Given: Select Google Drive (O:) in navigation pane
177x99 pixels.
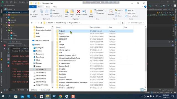Looking at the screenshot, I should (x=42, y=85).
